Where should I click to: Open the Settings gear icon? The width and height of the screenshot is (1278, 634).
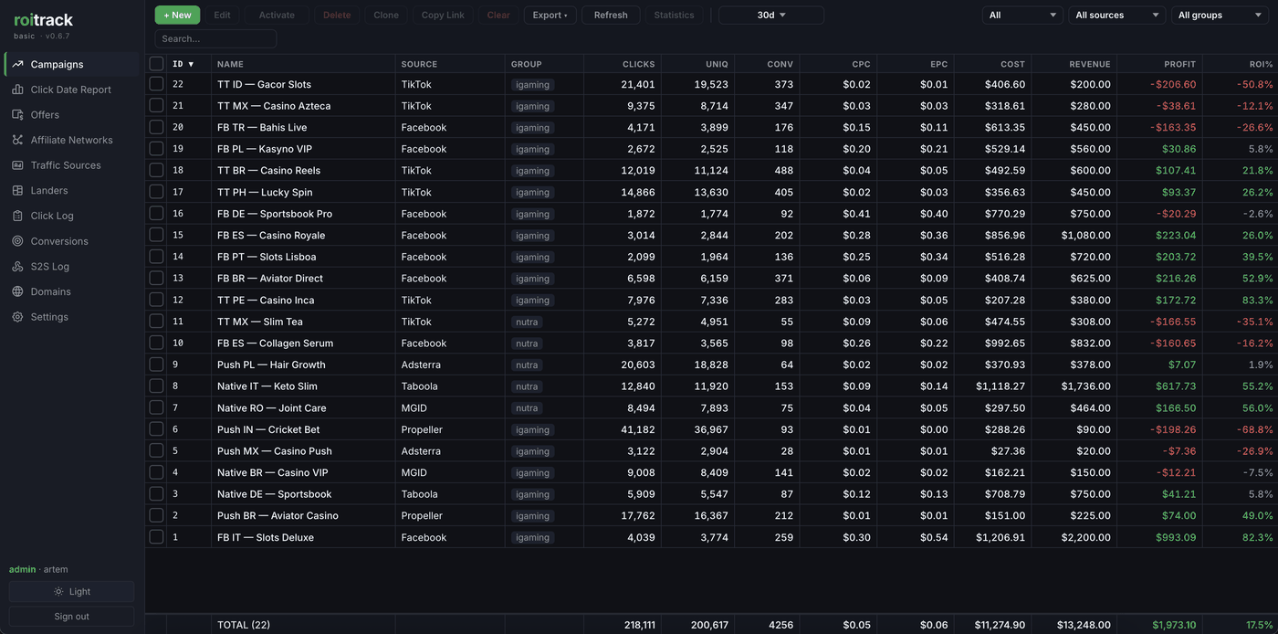click(17, 317)
